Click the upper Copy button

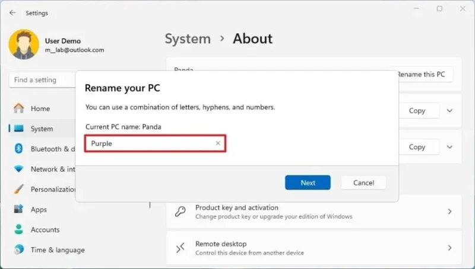point(417,111)
